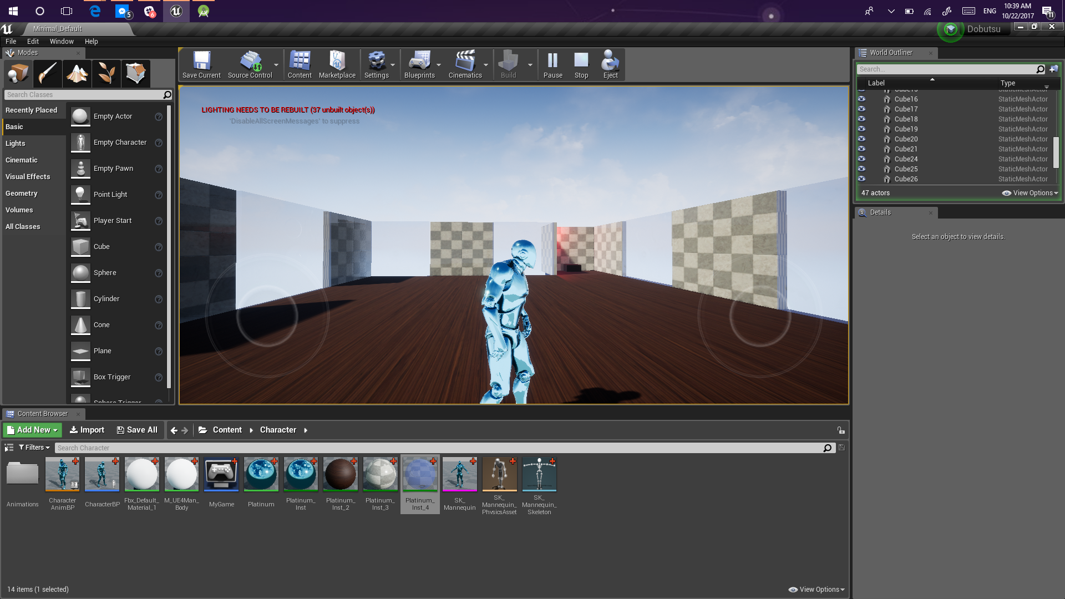Pause the running simulation
Screen dimensions: 1065x599
click(552, 64)
